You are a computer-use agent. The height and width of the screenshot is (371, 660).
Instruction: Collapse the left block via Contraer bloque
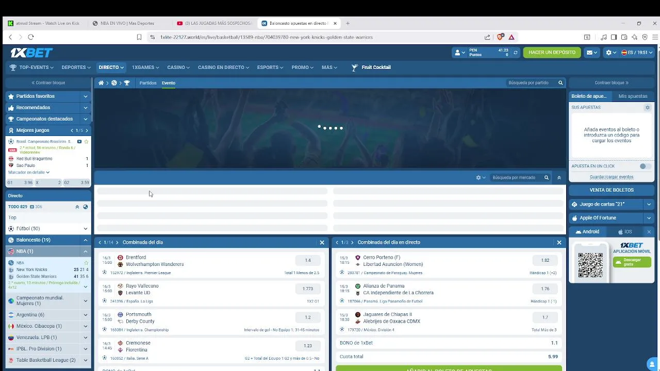pyautogui.click(x=48, y=82)
